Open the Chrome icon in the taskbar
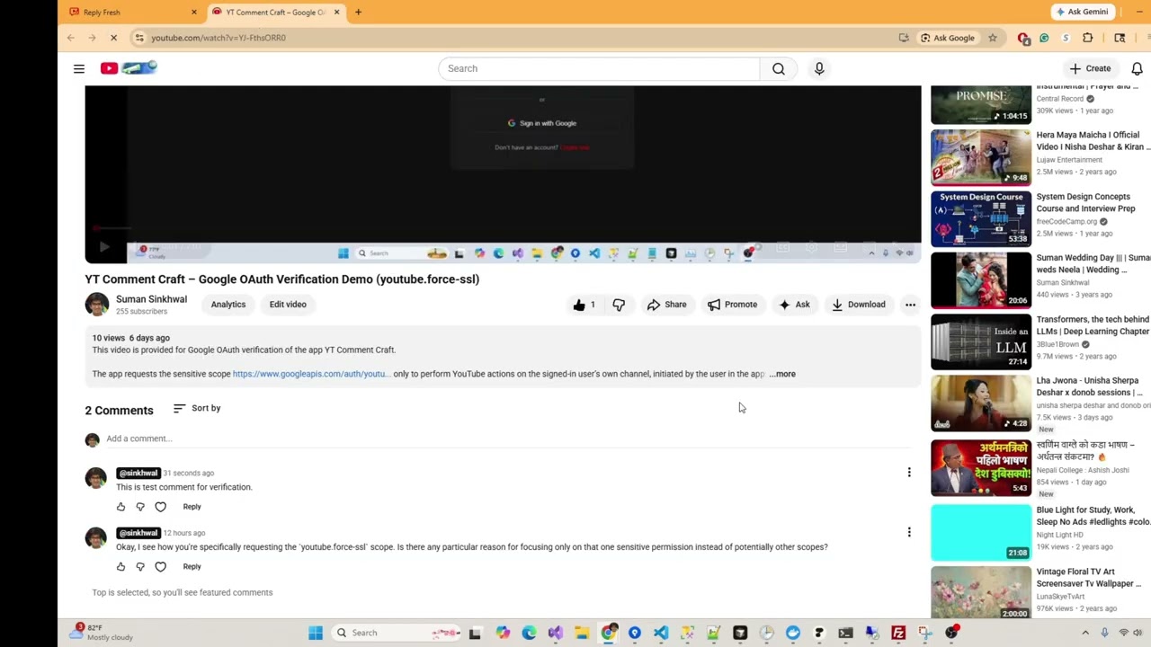 coord(609,633)
